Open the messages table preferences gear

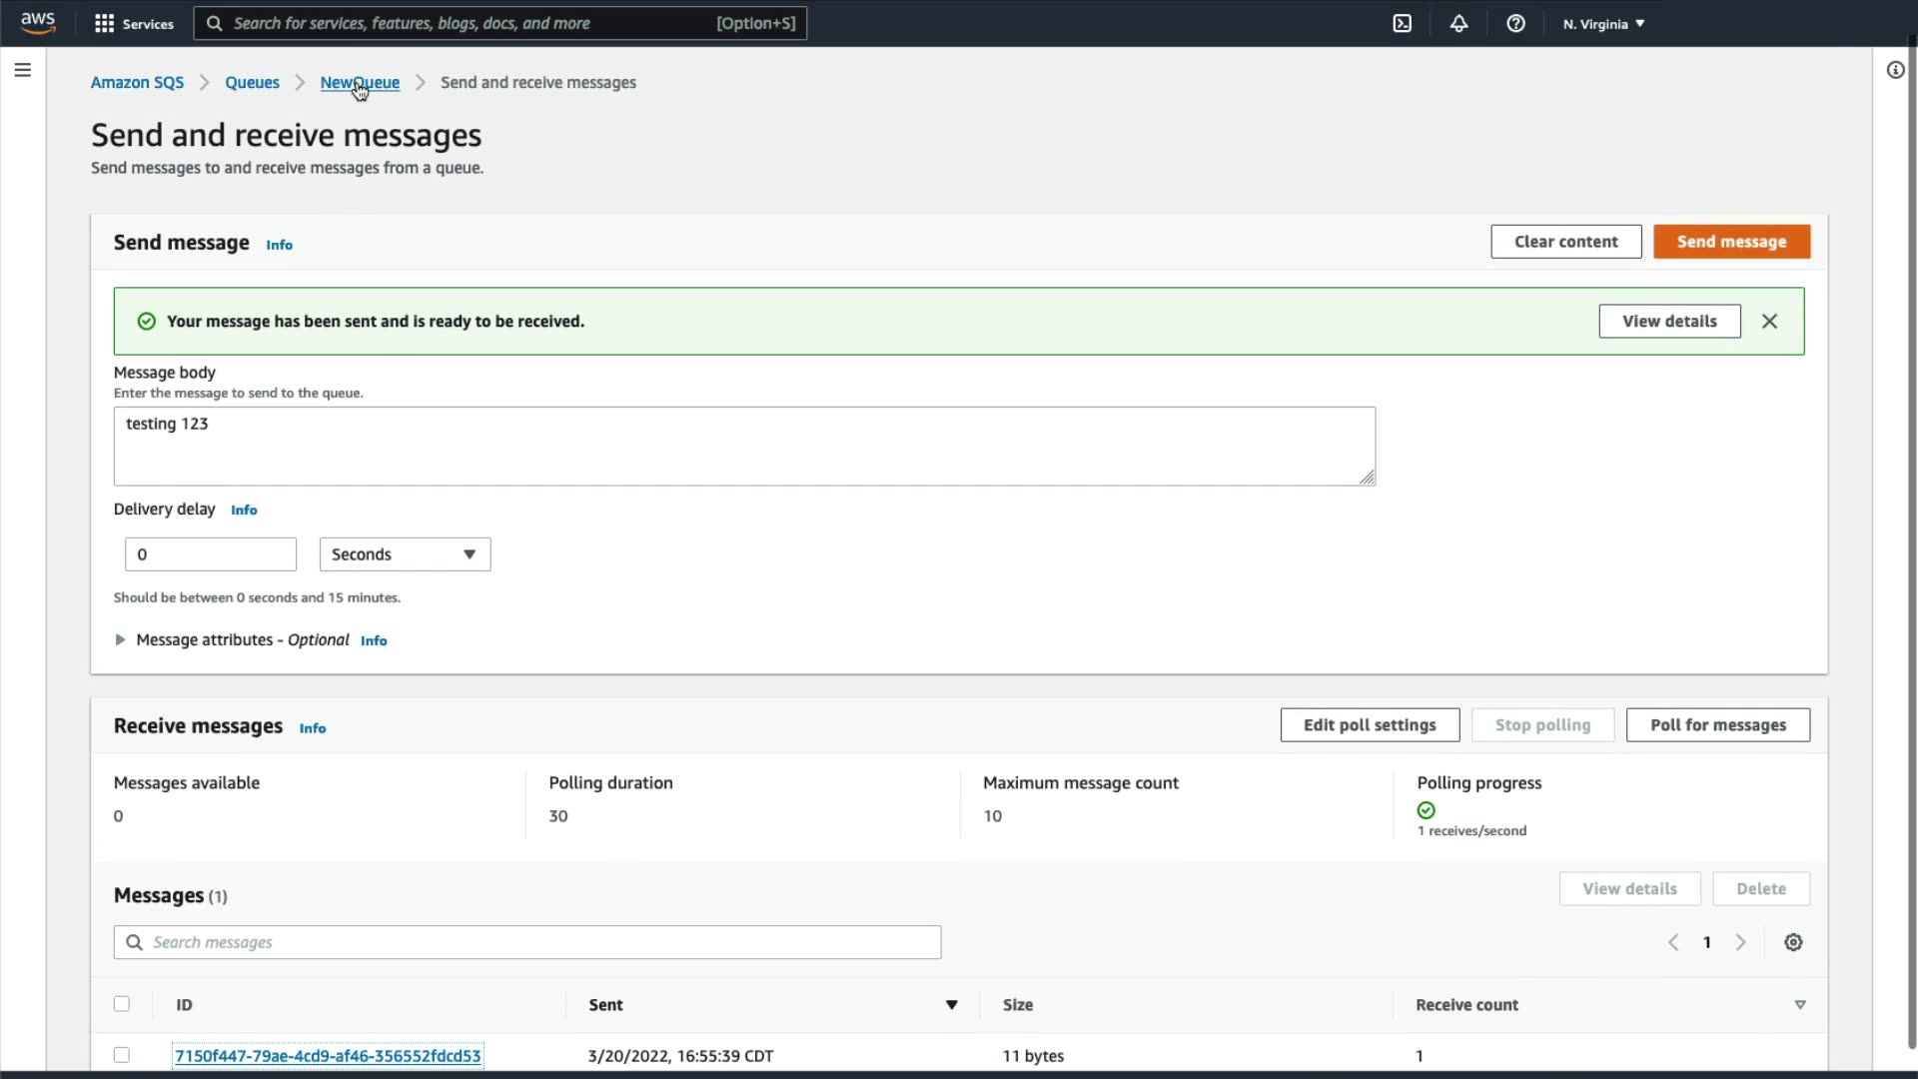(1793, 943)
